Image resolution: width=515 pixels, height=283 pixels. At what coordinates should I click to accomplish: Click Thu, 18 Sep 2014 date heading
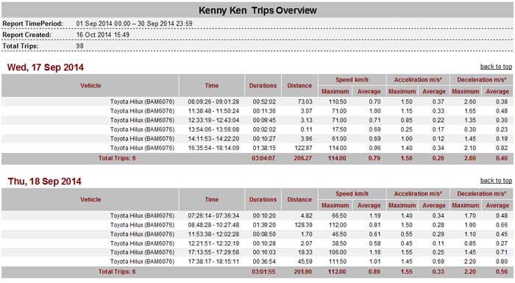44,182
